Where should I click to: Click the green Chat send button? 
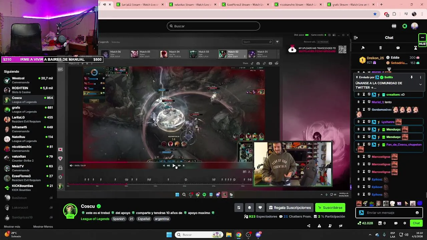pos(416,223)
